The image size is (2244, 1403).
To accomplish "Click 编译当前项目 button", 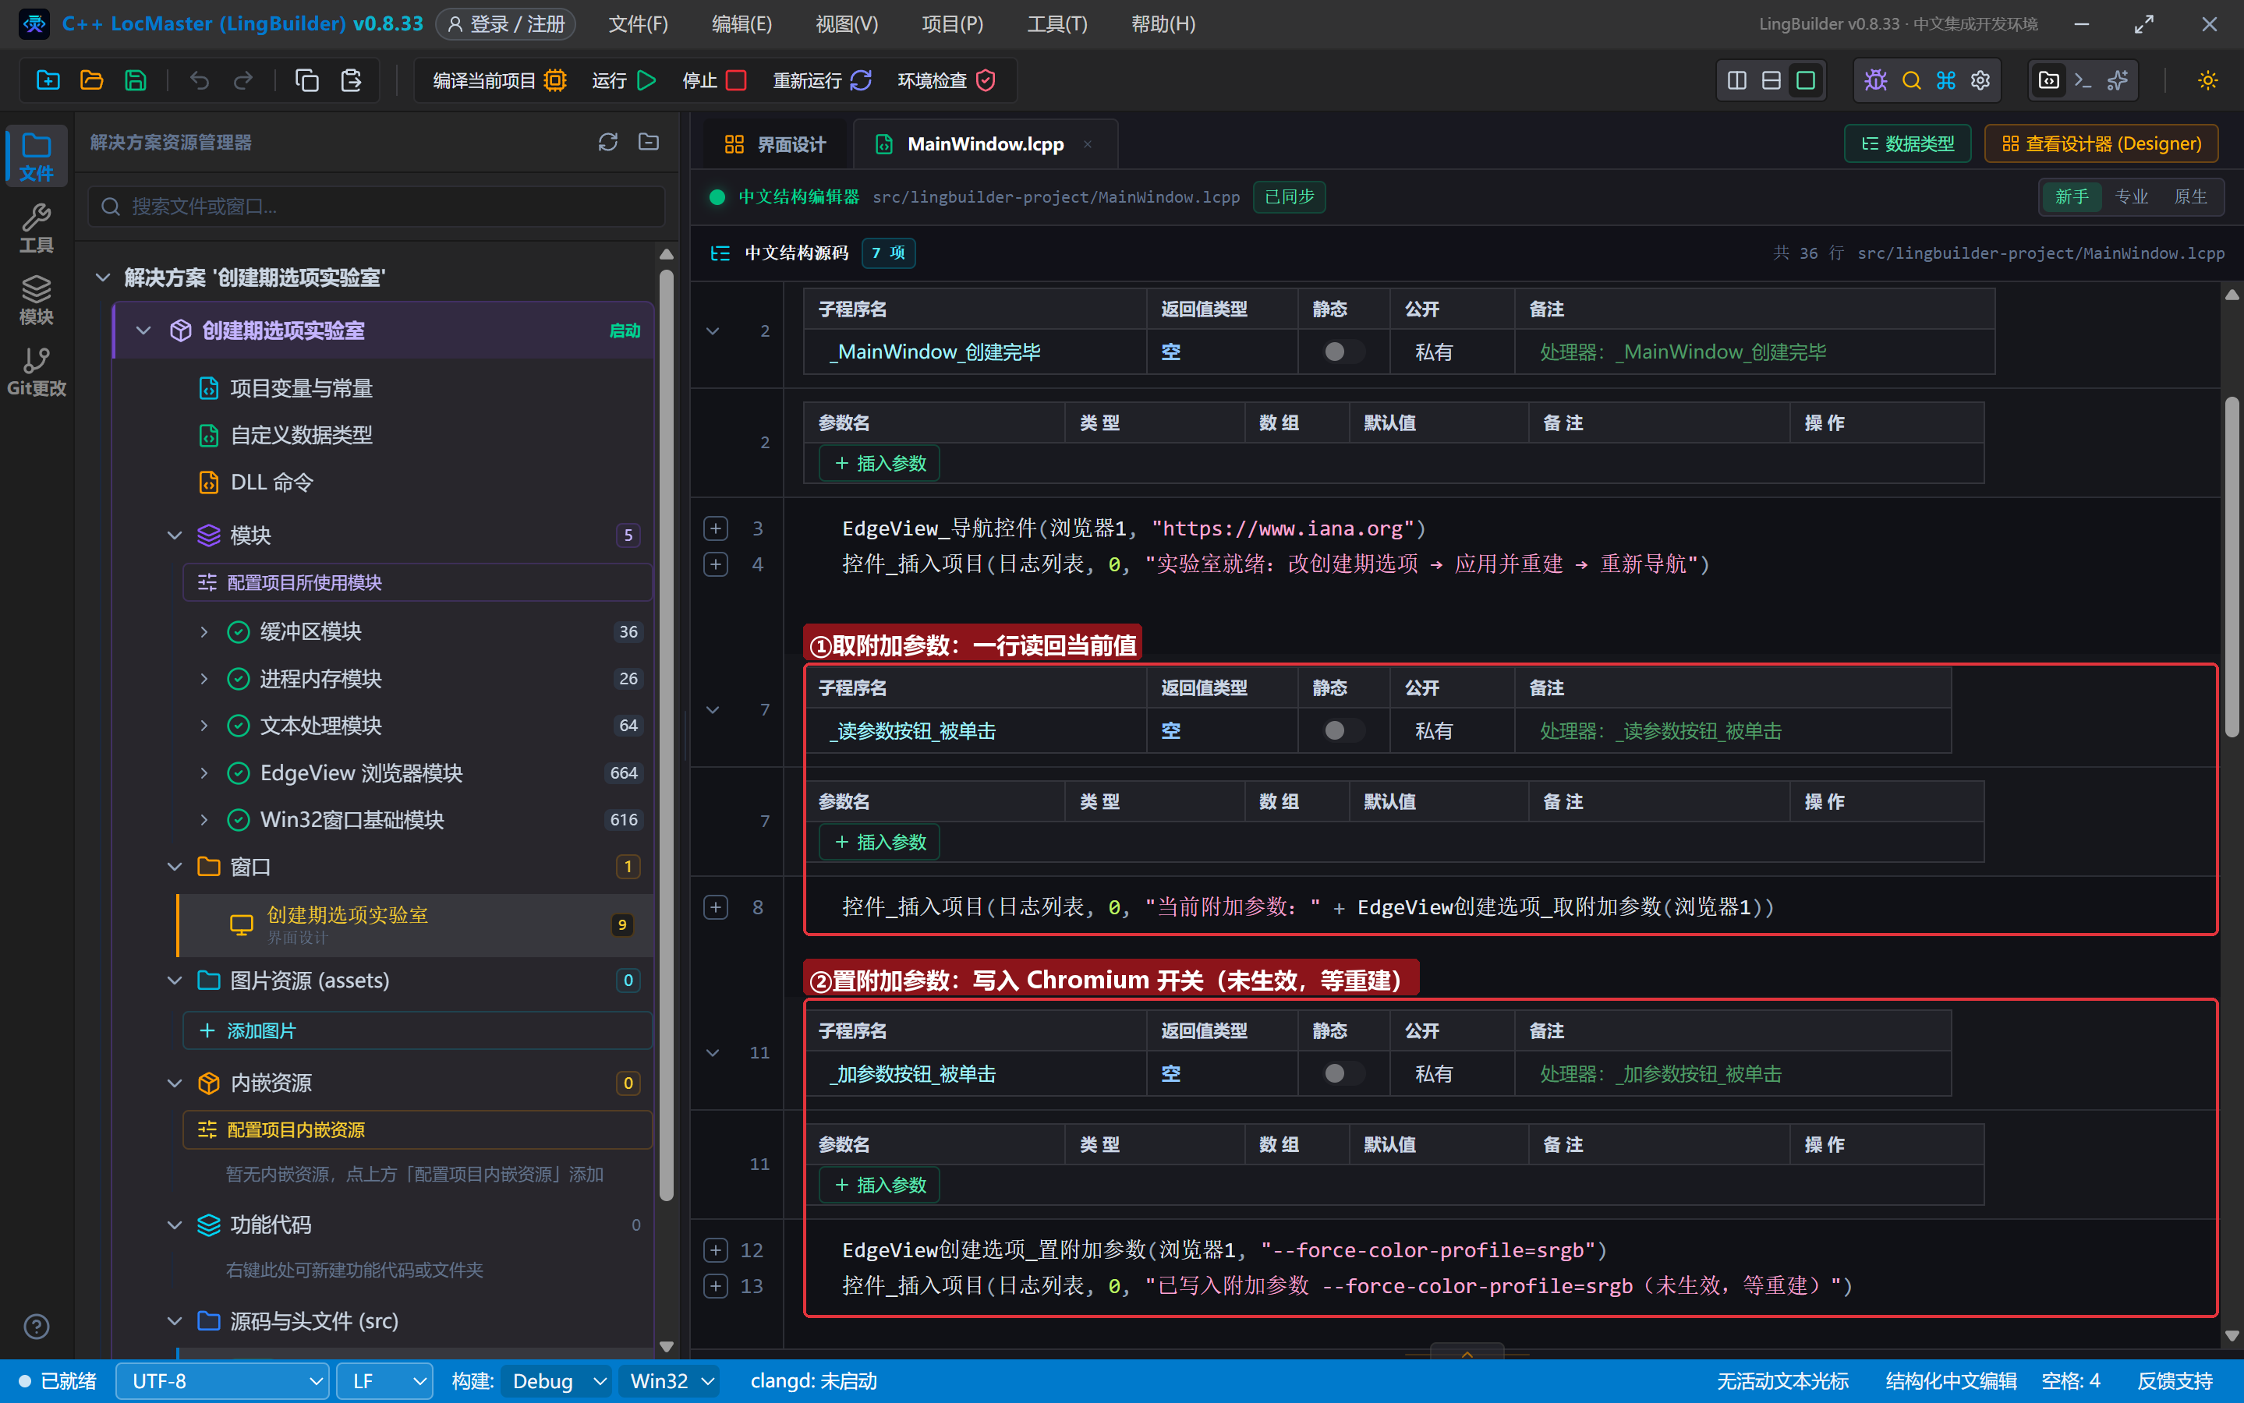I will (x=499, y=81).
